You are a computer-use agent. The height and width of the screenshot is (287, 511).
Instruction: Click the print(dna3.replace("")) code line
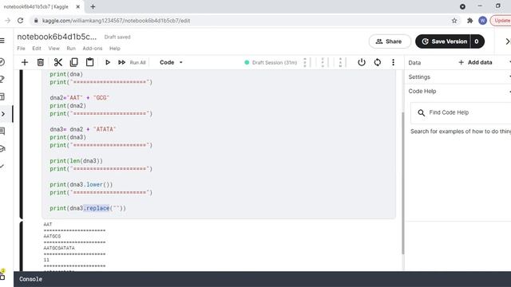[88, 208]
